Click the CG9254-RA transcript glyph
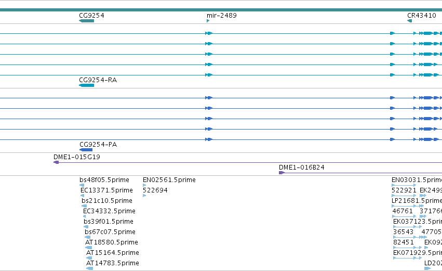This screenshot has height=271, width=442. pos(86,85)
